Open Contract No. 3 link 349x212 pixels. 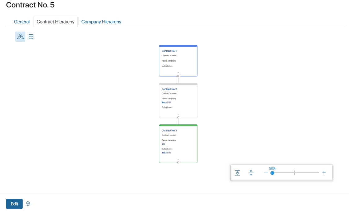click(169, 131)
